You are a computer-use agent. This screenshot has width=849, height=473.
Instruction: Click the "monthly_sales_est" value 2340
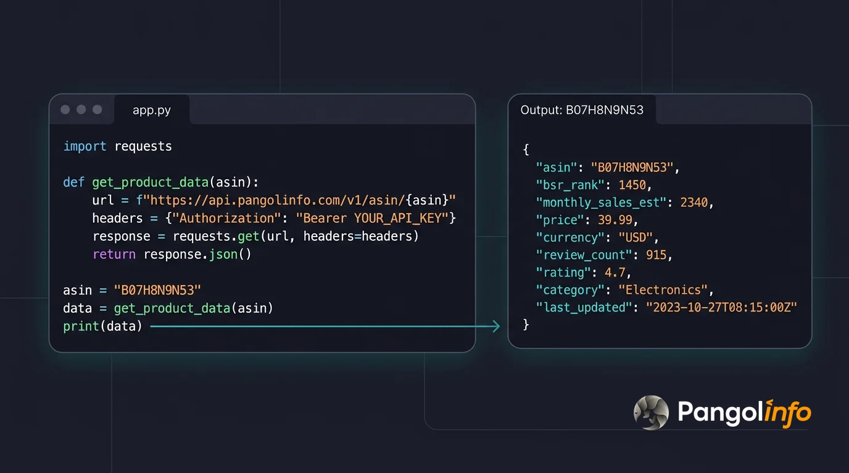(x=694, y=202)
